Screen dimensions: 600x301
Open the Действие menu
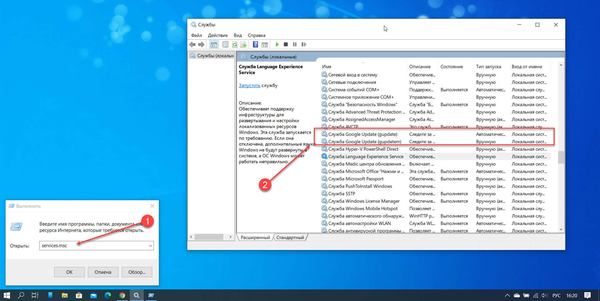pyautogui.click(x=218, y=35)
